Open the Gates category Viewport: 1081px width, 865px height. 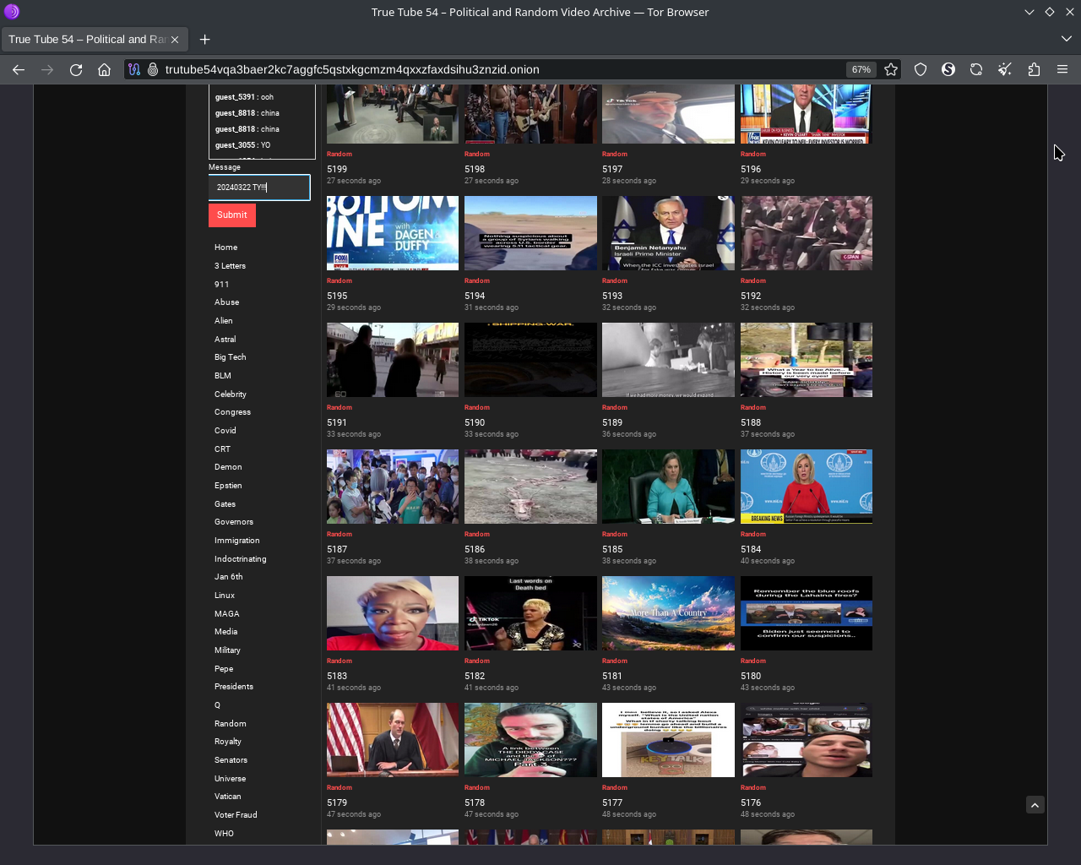225,504
